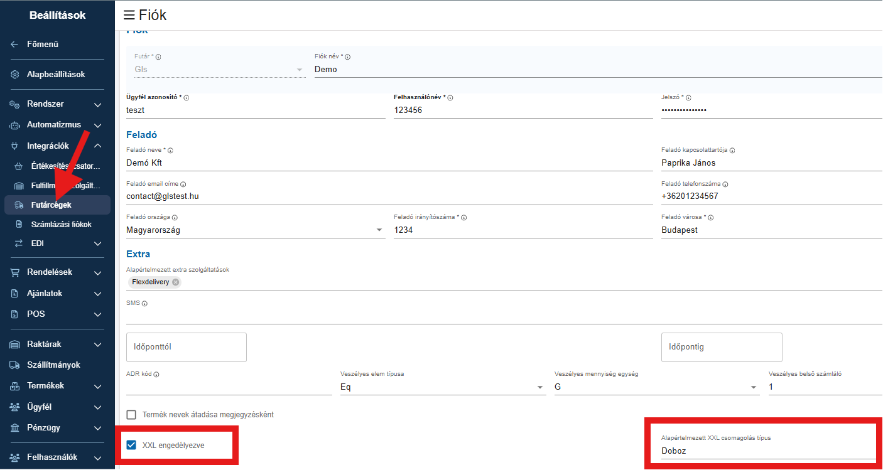Toggle the XXL engedélyezve checkbox
This screenshot has width=883, height=470.
[131, 446]
